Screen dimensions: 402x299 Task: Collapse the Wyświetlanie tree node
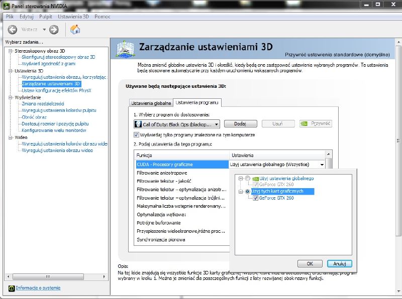click(x=10, y=97)
